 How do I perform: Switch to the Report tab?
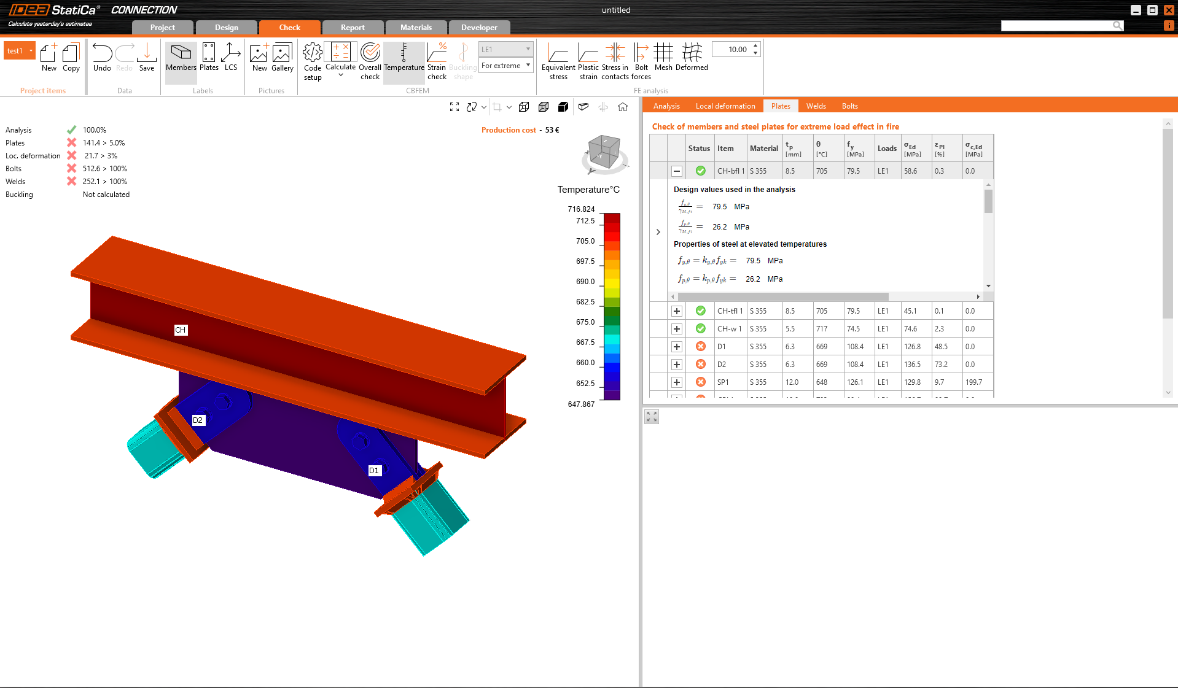[353, 28]
